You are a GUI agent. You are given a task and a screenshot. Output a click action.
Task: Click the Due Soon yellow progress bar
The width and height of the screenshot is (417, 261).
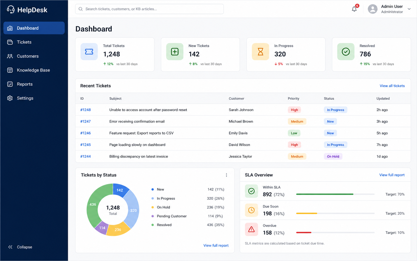click(307, 213)
